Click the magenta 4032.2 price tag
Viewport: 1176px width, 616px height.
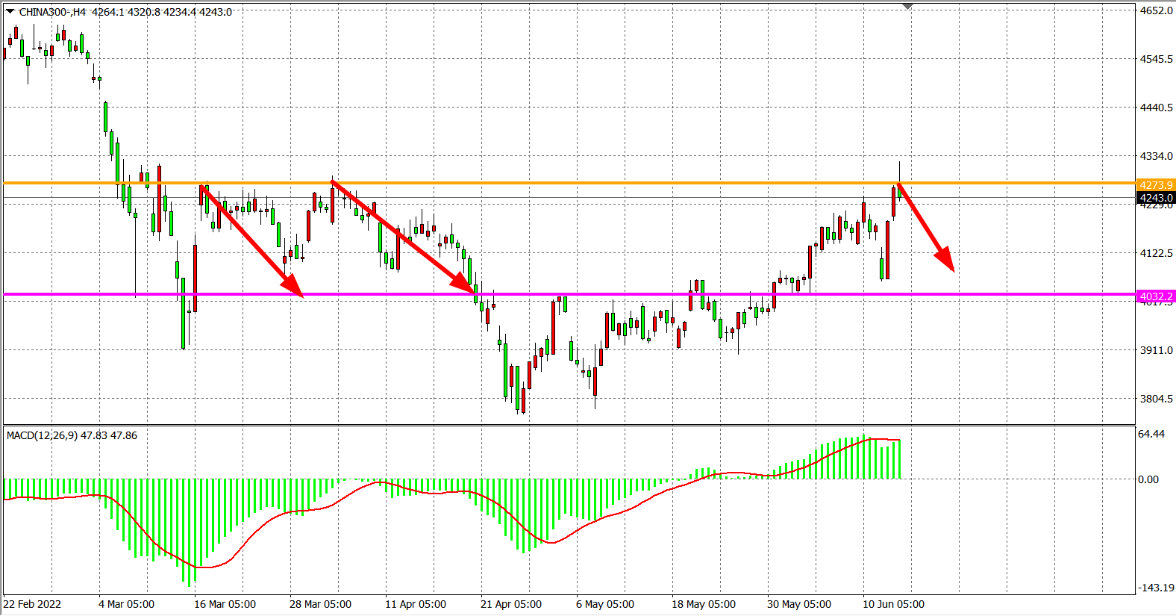1155,296
